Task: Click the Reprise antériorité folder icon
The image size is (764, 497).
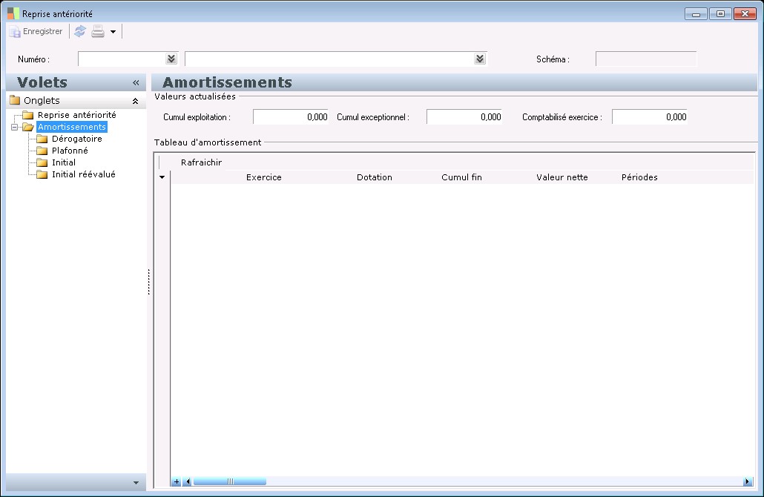Action: (x=27, y=115)
